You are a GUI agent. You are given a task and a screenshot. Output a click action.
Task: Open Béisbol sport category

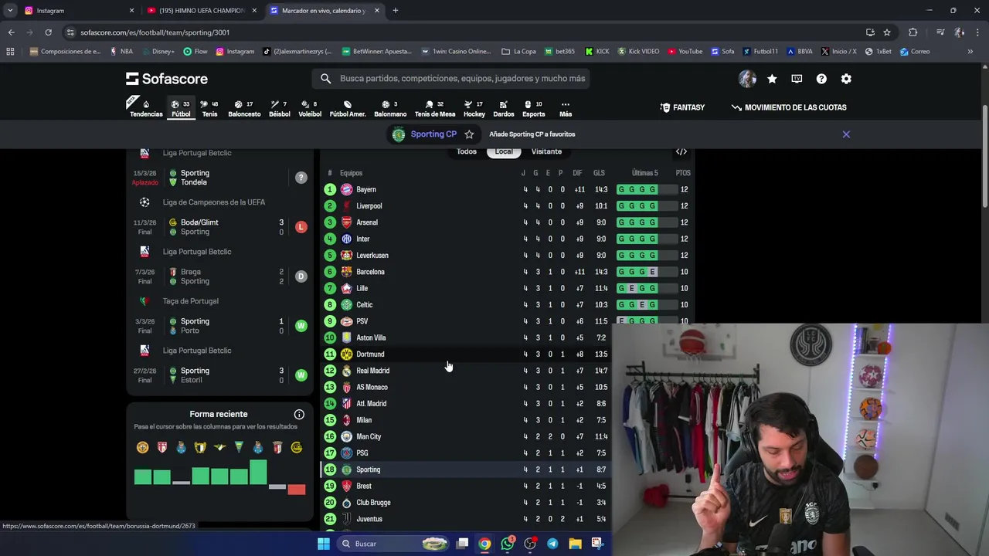pos(280,108)
